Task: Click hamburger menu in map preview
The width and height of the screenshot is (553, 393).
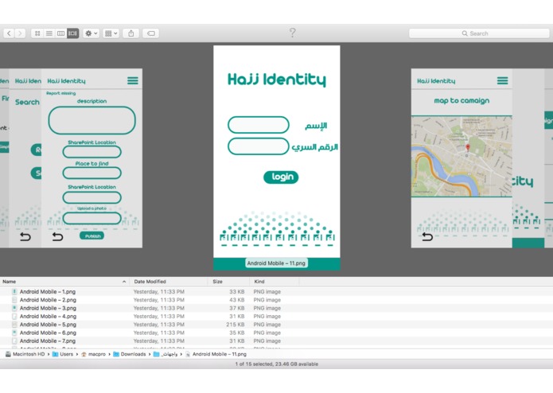Action: pos(503,80)
